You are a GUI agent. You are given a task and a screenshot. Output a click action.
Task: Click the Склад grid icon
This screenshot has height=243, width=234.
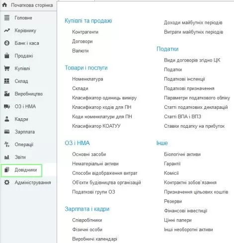coord(7,81)
